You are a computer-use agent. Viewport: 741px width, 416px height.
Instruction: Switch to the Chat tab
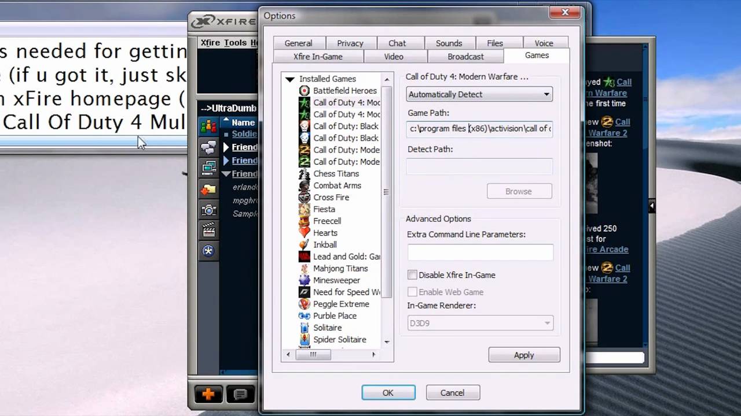[397, 43]
